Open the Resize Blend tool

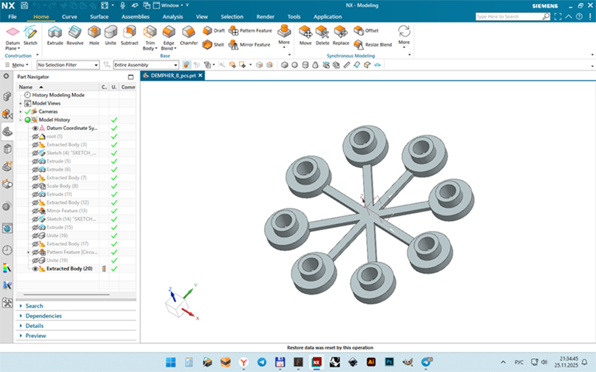click(x=372, y=44)
